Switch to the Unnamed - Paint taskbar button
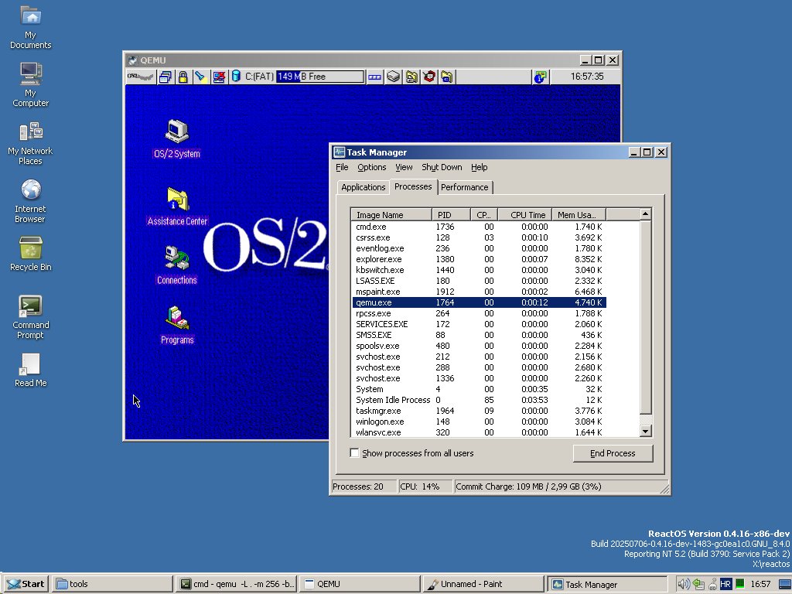The width and height of the screenshot is (792, 594). (483, 584)
